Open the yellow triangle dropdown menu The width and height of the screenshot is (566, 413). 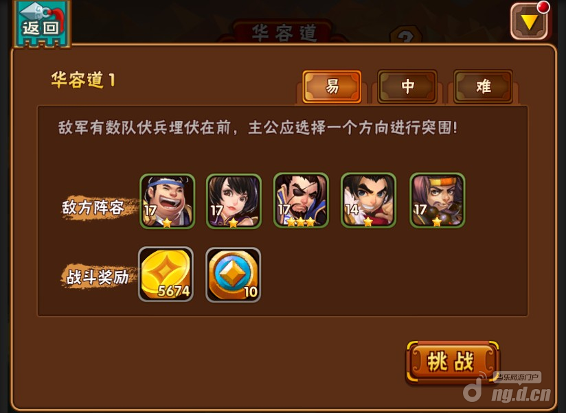point(529,22)
